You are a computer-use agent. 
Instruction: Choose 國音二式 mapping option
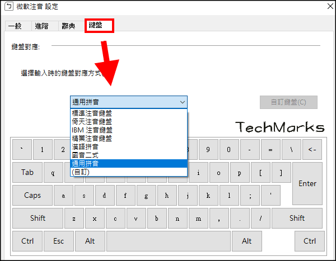[x=129, y=155]
